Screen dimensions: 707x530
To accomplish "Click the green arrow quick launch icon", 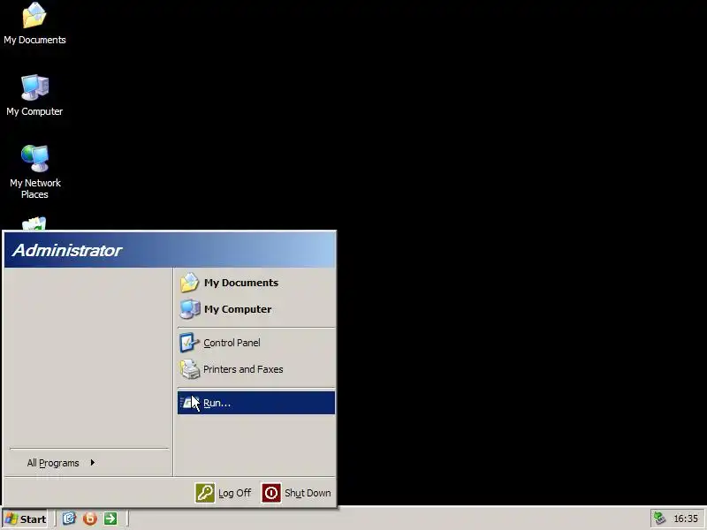I will 110,519.
